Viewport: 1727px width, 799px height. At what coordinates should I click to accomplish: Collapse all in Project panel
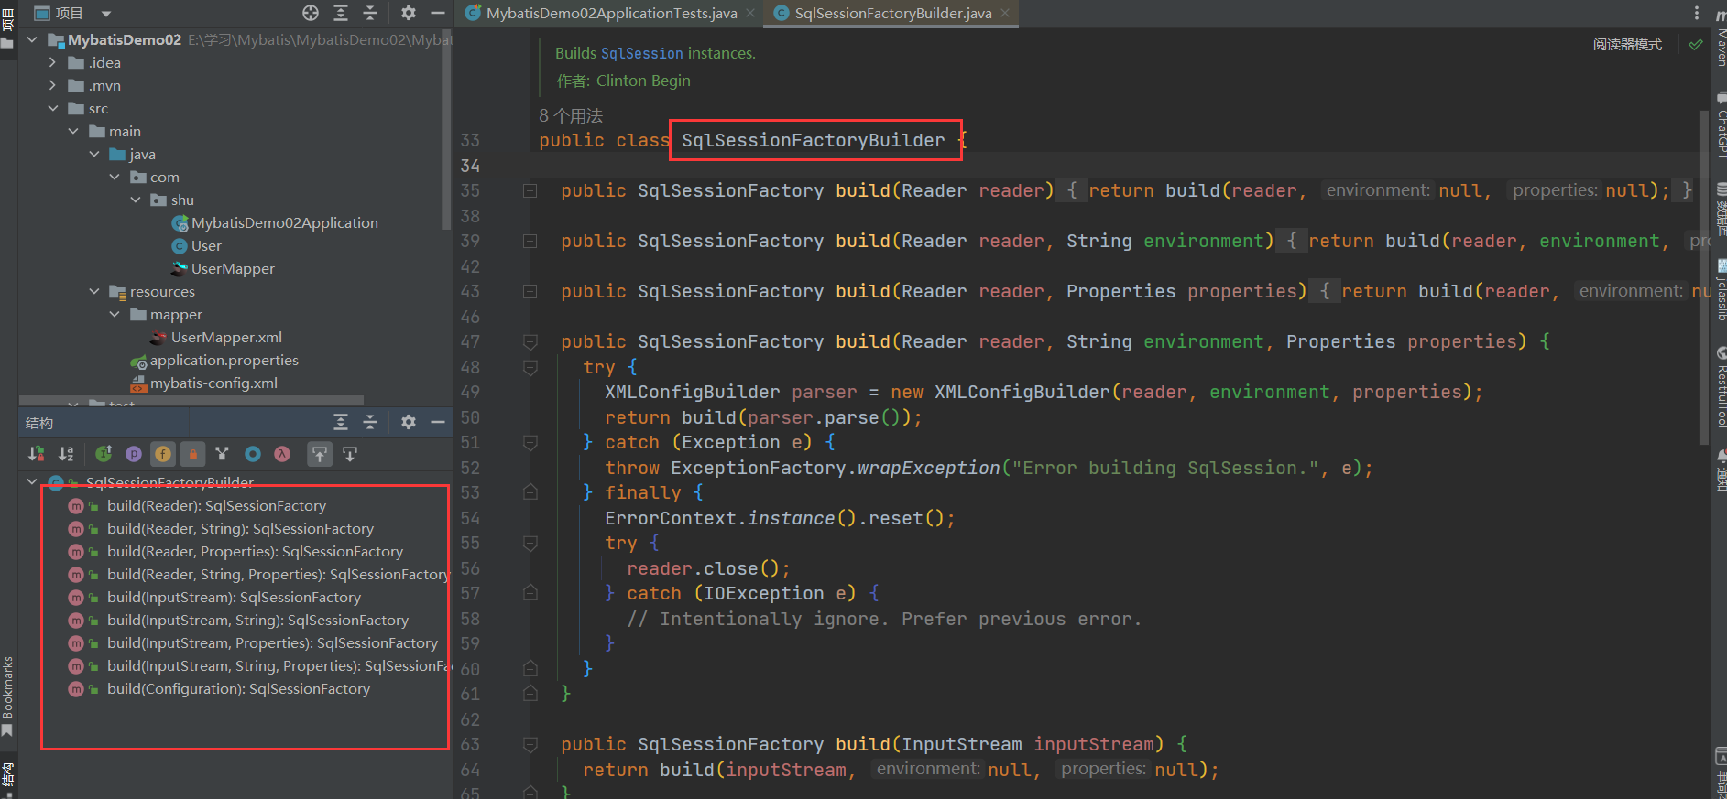pyautogui.click(x=370, y=13)
